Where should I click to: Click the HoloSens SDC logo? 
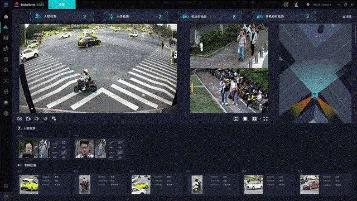pos(29,4)
